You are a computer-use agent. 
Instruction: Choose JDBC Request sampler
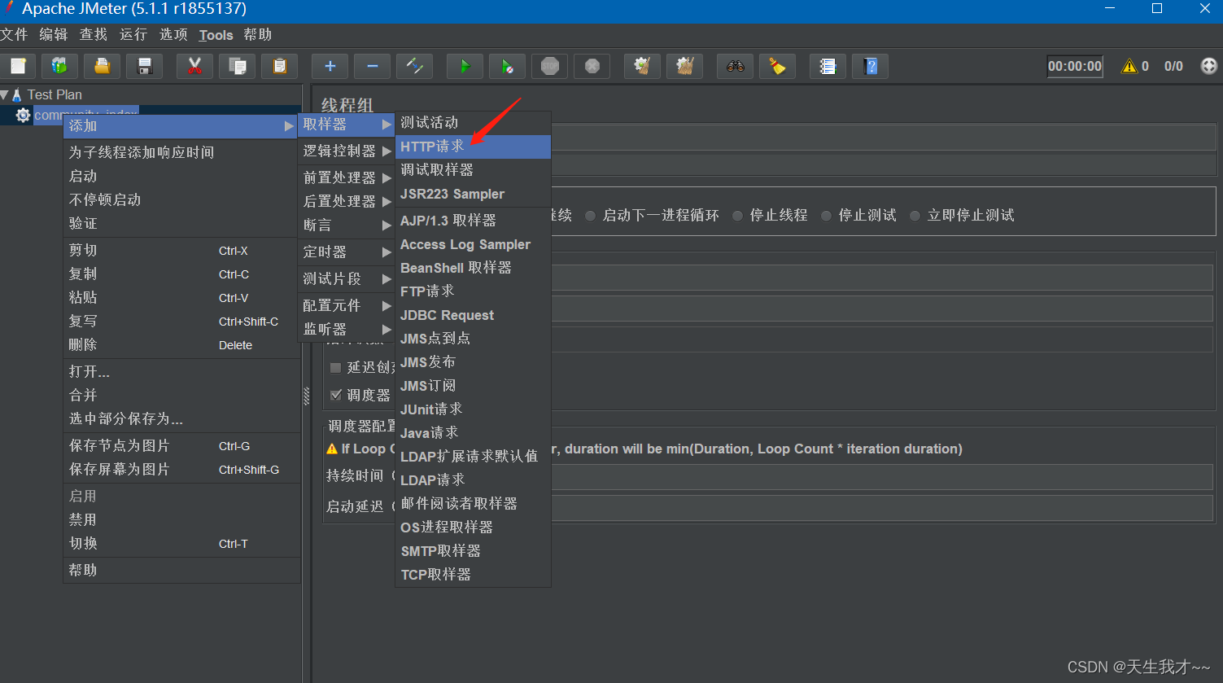point(474,315)
